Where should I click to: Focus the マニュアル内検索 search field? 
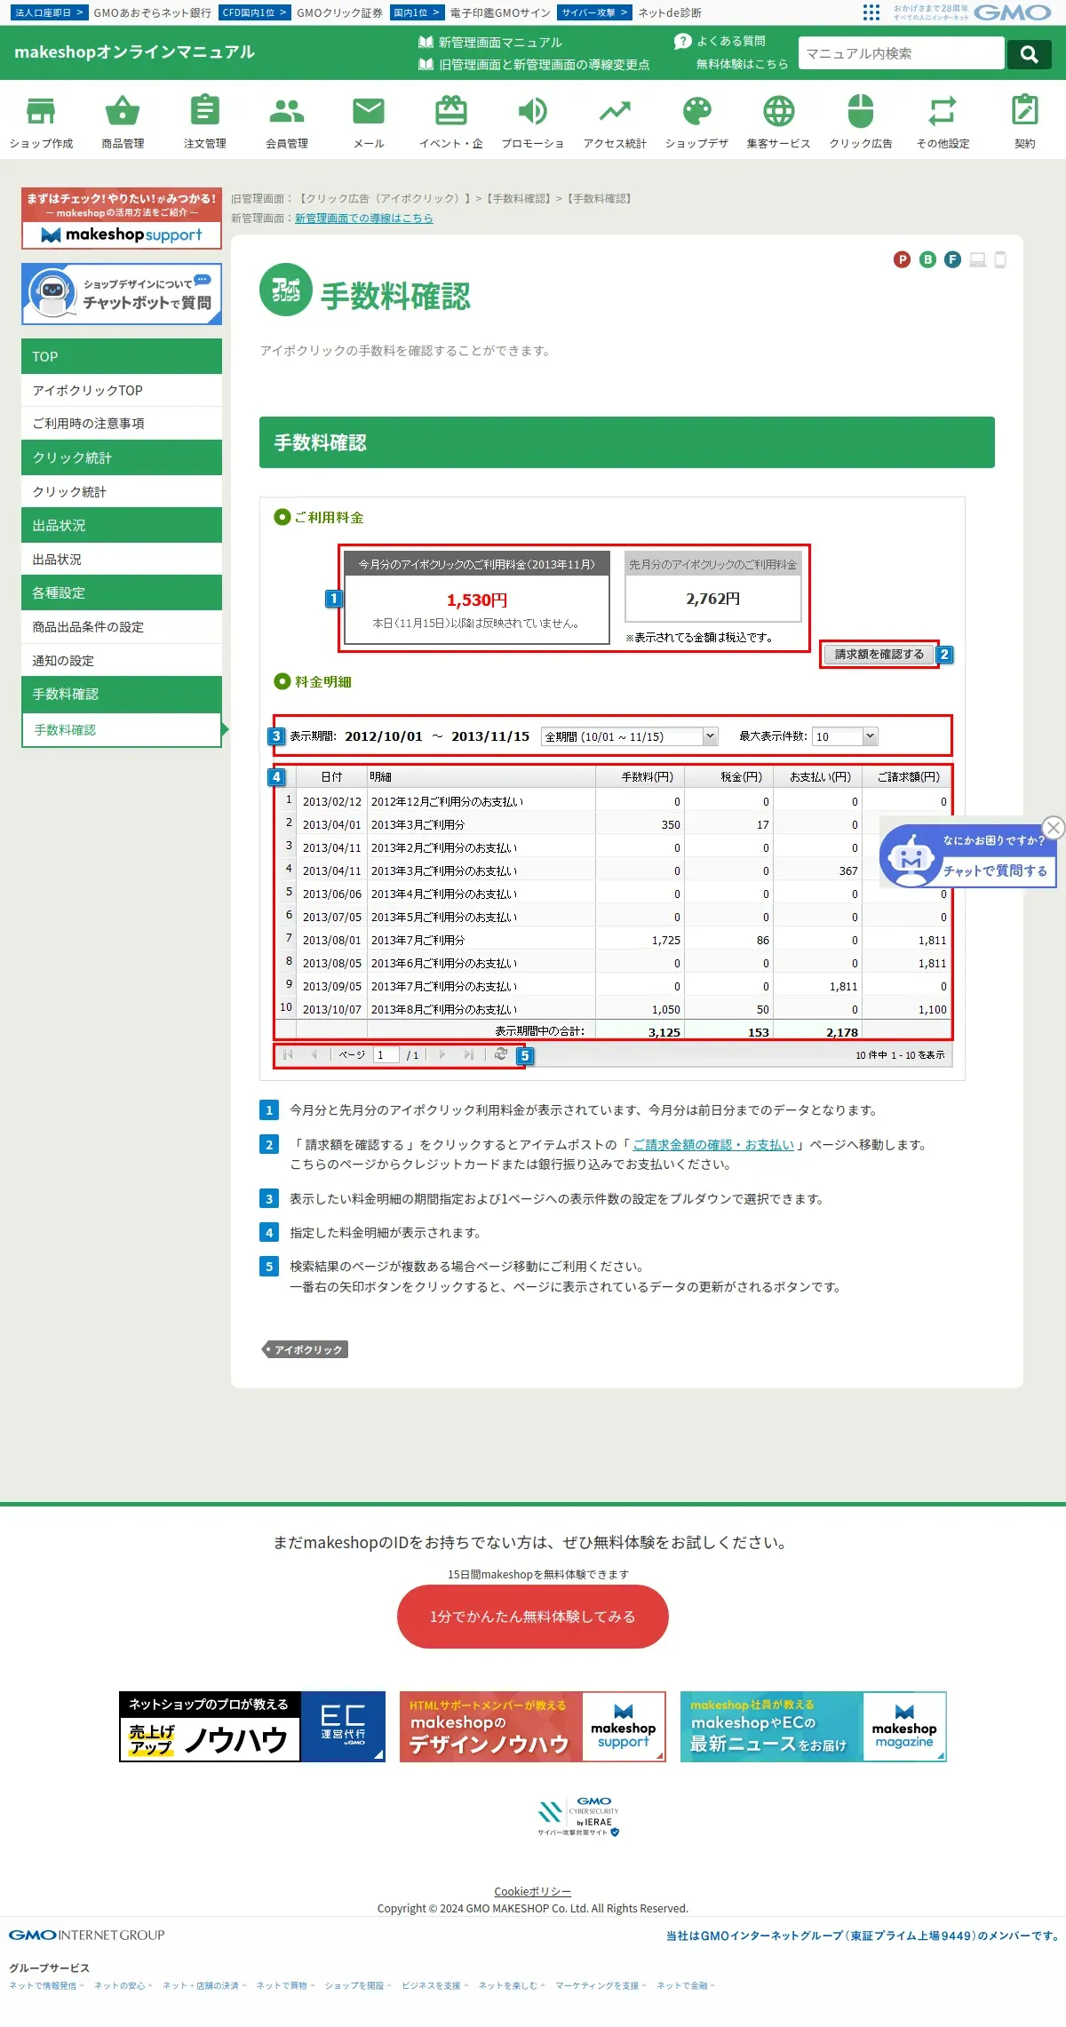click(x=901, y=53)
